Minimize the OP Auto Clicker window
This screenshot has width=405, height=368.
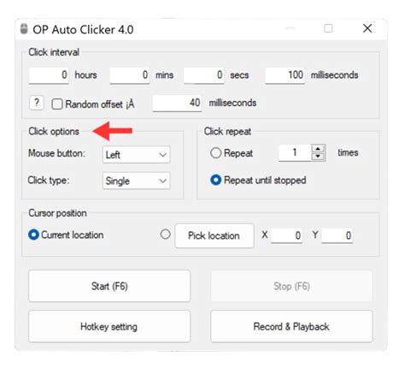pyautogui.click(x=290, y=28)
